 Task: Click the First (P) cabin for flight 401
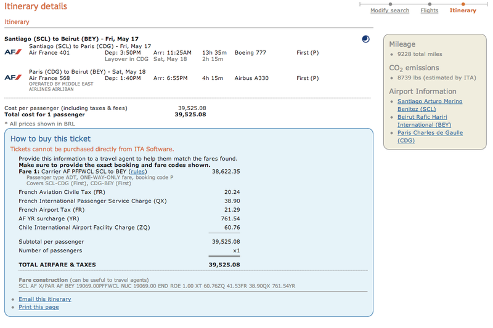308,53
